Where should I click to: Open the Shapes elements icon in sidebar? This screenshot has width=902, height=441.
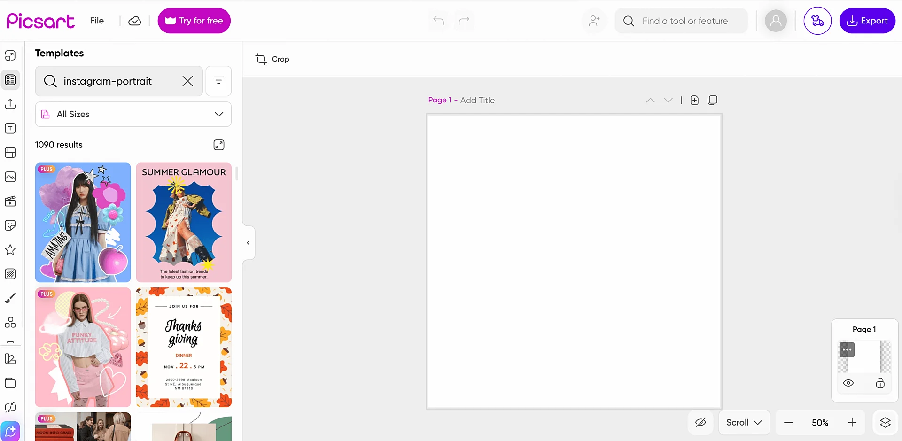click(10, 323)
